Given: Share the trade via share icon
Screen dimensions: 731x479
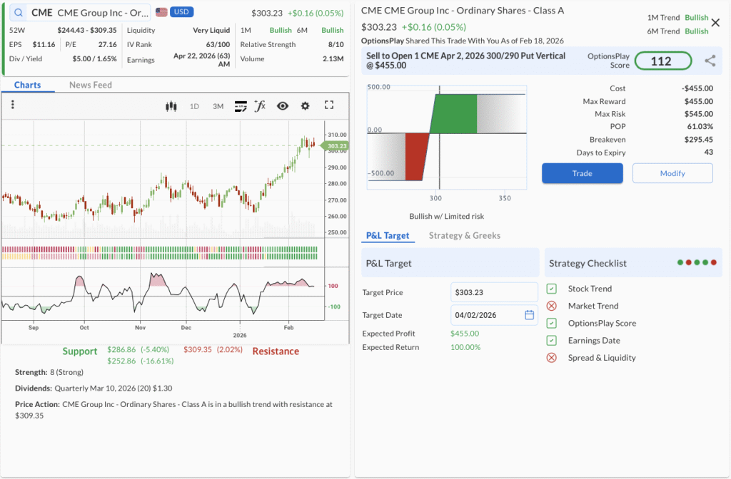Looking at the screenshot, I should (710, 61).
